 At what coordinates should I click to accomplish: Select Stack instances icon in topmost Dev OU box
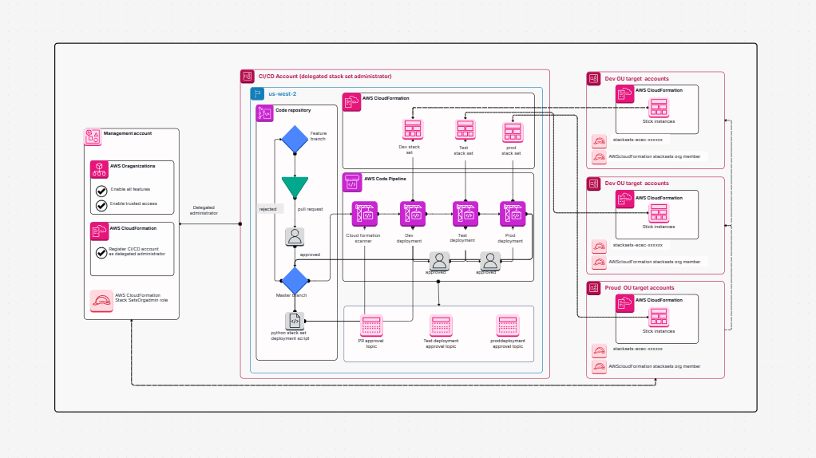click(x=659, y=109)
